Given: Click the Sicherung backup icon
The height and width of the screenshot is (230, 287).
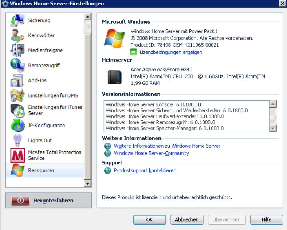Looking at the screenshot, I should [17, 20].
